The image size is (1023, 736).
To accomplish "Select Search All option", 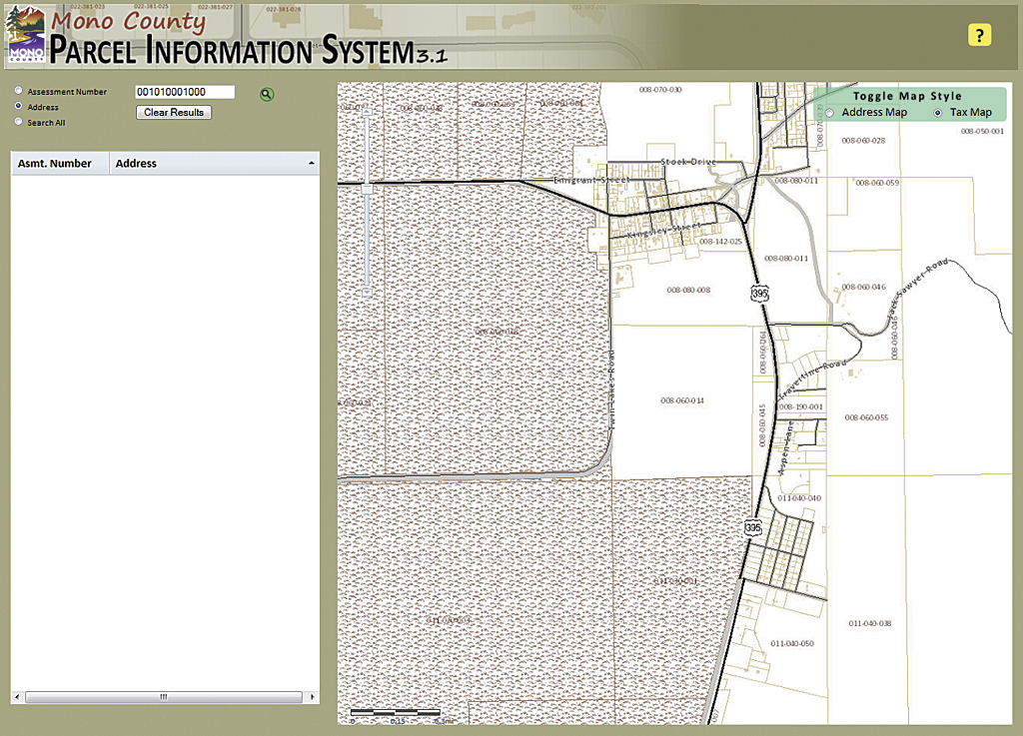I will (19, 121).
